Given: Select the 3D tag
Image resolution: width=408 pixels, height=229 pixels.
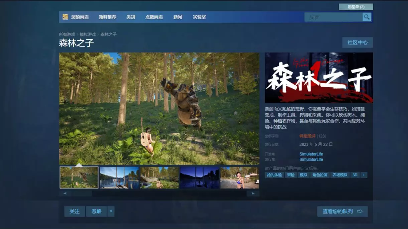Looking at the screenshot, I should click(355, 175).
